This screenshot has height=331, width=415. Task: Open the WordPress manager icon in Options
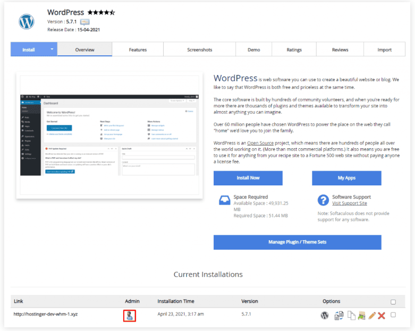point(324,316)
